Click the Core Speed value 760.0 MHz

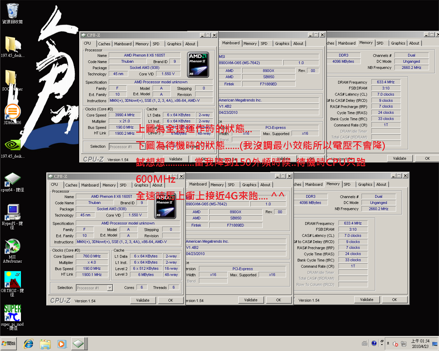92,256
